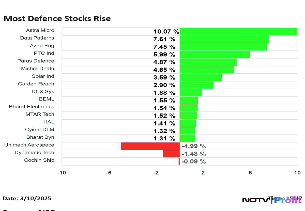Click the Data Patterns stock label
Screen dimensions: 305x211
[37, 38]
